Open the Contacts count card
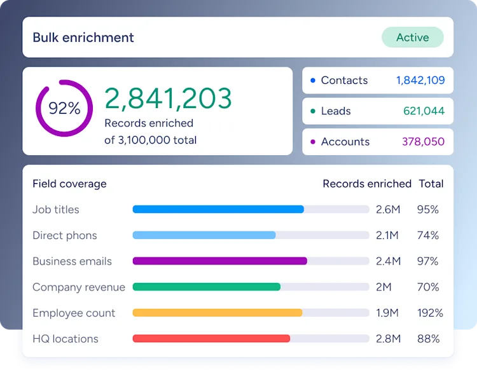The image size is (477, 370). point(378,80)
